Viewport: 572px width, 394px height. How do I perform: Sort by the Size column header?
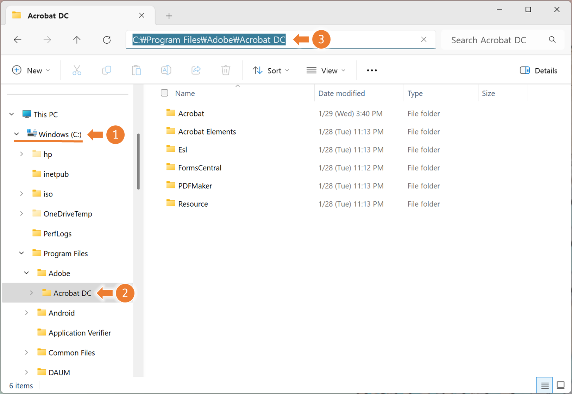click(x=488, y=93)
